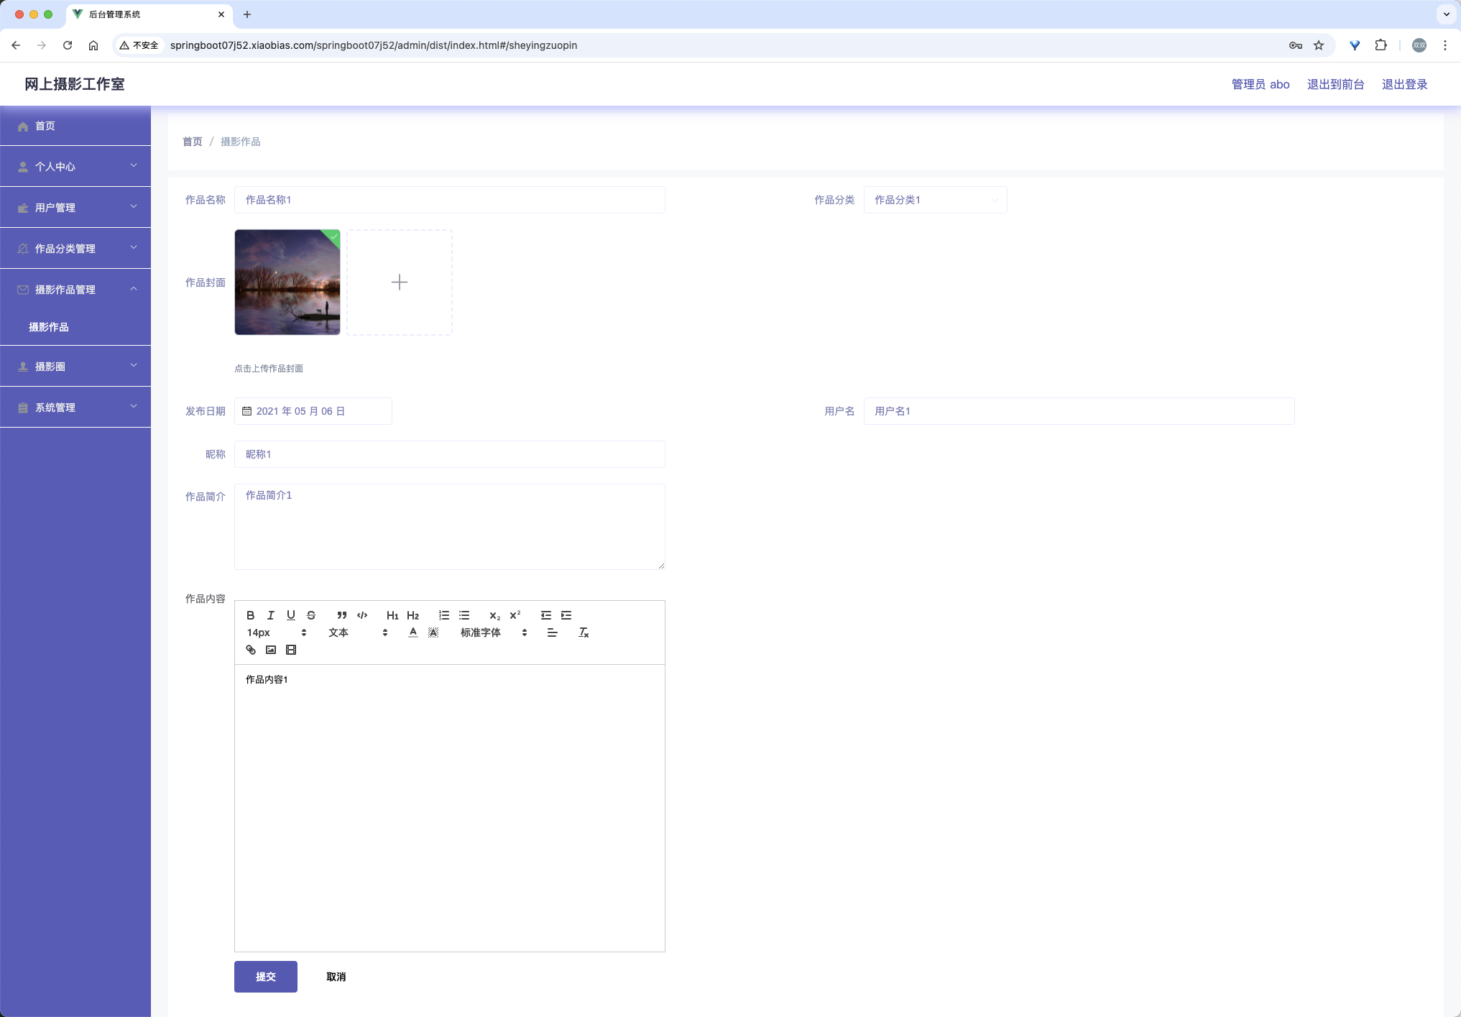Open the 作品分类 select dropdown
This screenshot has width=1461, height=1017.
pyautogui.click(x=935, y=200)
